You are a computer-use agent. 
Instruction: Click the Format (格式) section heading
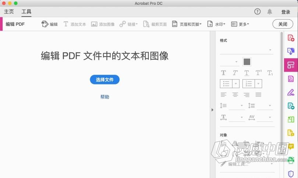pyautogui.click(x=223, y=40)
